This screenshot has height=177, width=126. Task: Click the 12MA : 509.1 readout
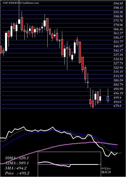[x=17, y=163]
